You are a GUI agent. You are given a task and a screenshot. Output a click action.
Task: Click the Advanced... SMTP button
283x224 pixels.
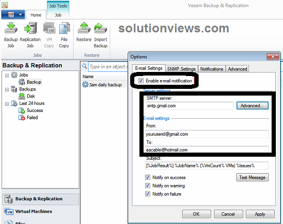[252, 106]
